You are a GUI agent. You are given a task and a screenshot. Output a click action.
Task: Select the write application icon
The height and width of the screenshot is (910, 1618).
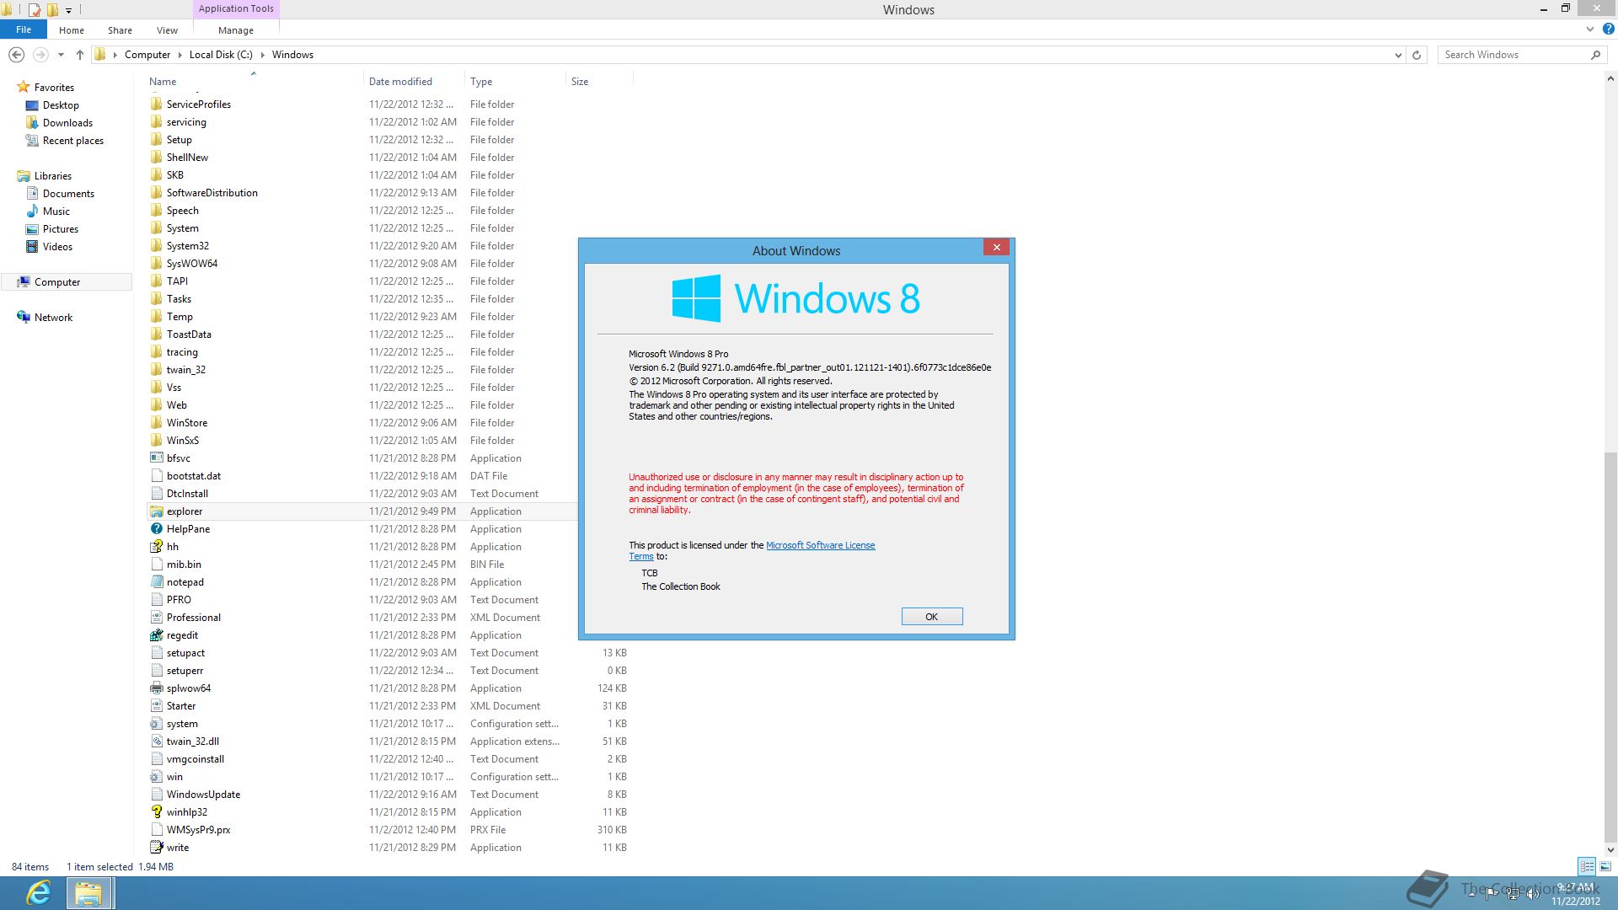point(157,848)
